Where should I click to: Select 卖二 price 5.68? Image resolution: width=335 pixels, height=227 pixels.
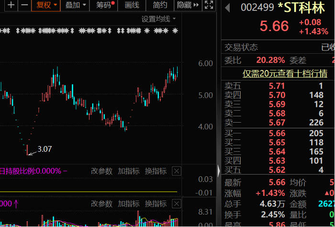coord(277,113)
